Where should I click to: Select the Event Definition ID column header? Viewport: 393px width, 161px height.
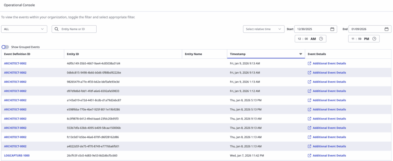coord(17,54)
